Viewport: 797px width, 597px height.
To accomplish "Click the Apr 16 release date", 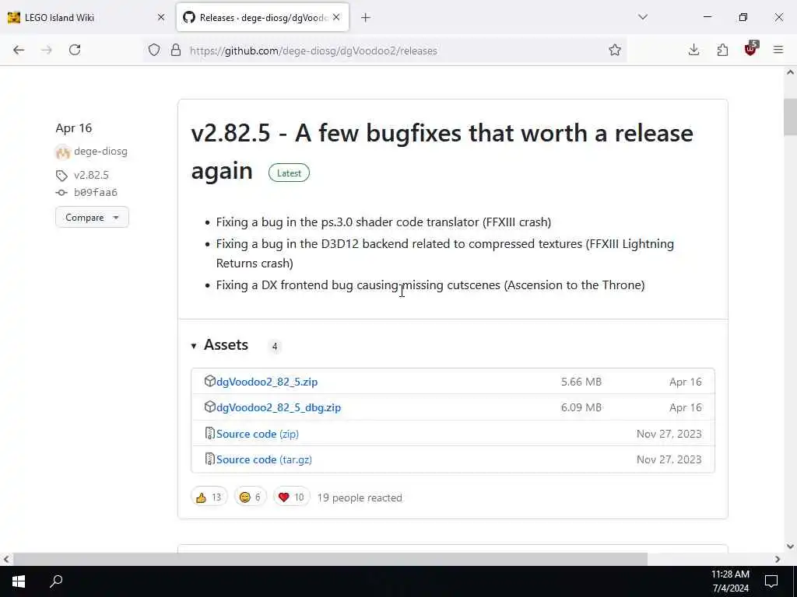I will 74,128.
